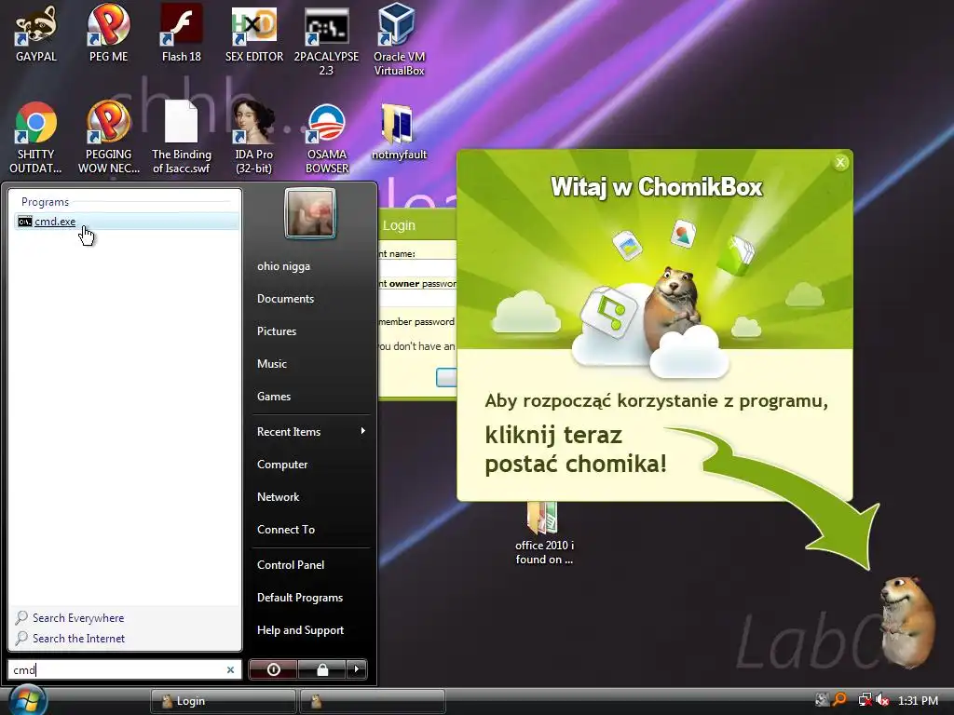Image resolution: width=954 pixels, height=715 pixels.
Task: Launch Oracle VM VirtualBox from desktop
Action: click(x=399, y=40)
